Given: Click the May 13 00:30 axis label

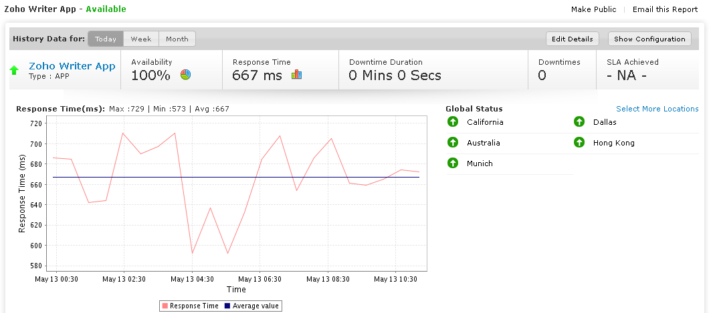Looking at the screenshot, I should tap(56, 279).
